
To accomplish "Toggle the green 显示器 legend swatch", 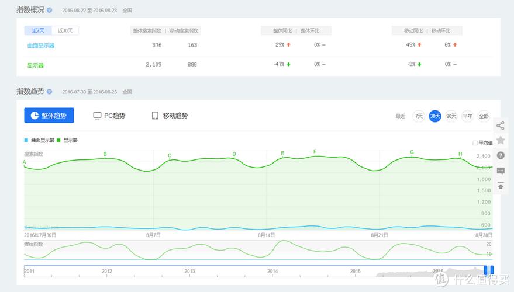I will pyautogui.click(x=59, y=140).
